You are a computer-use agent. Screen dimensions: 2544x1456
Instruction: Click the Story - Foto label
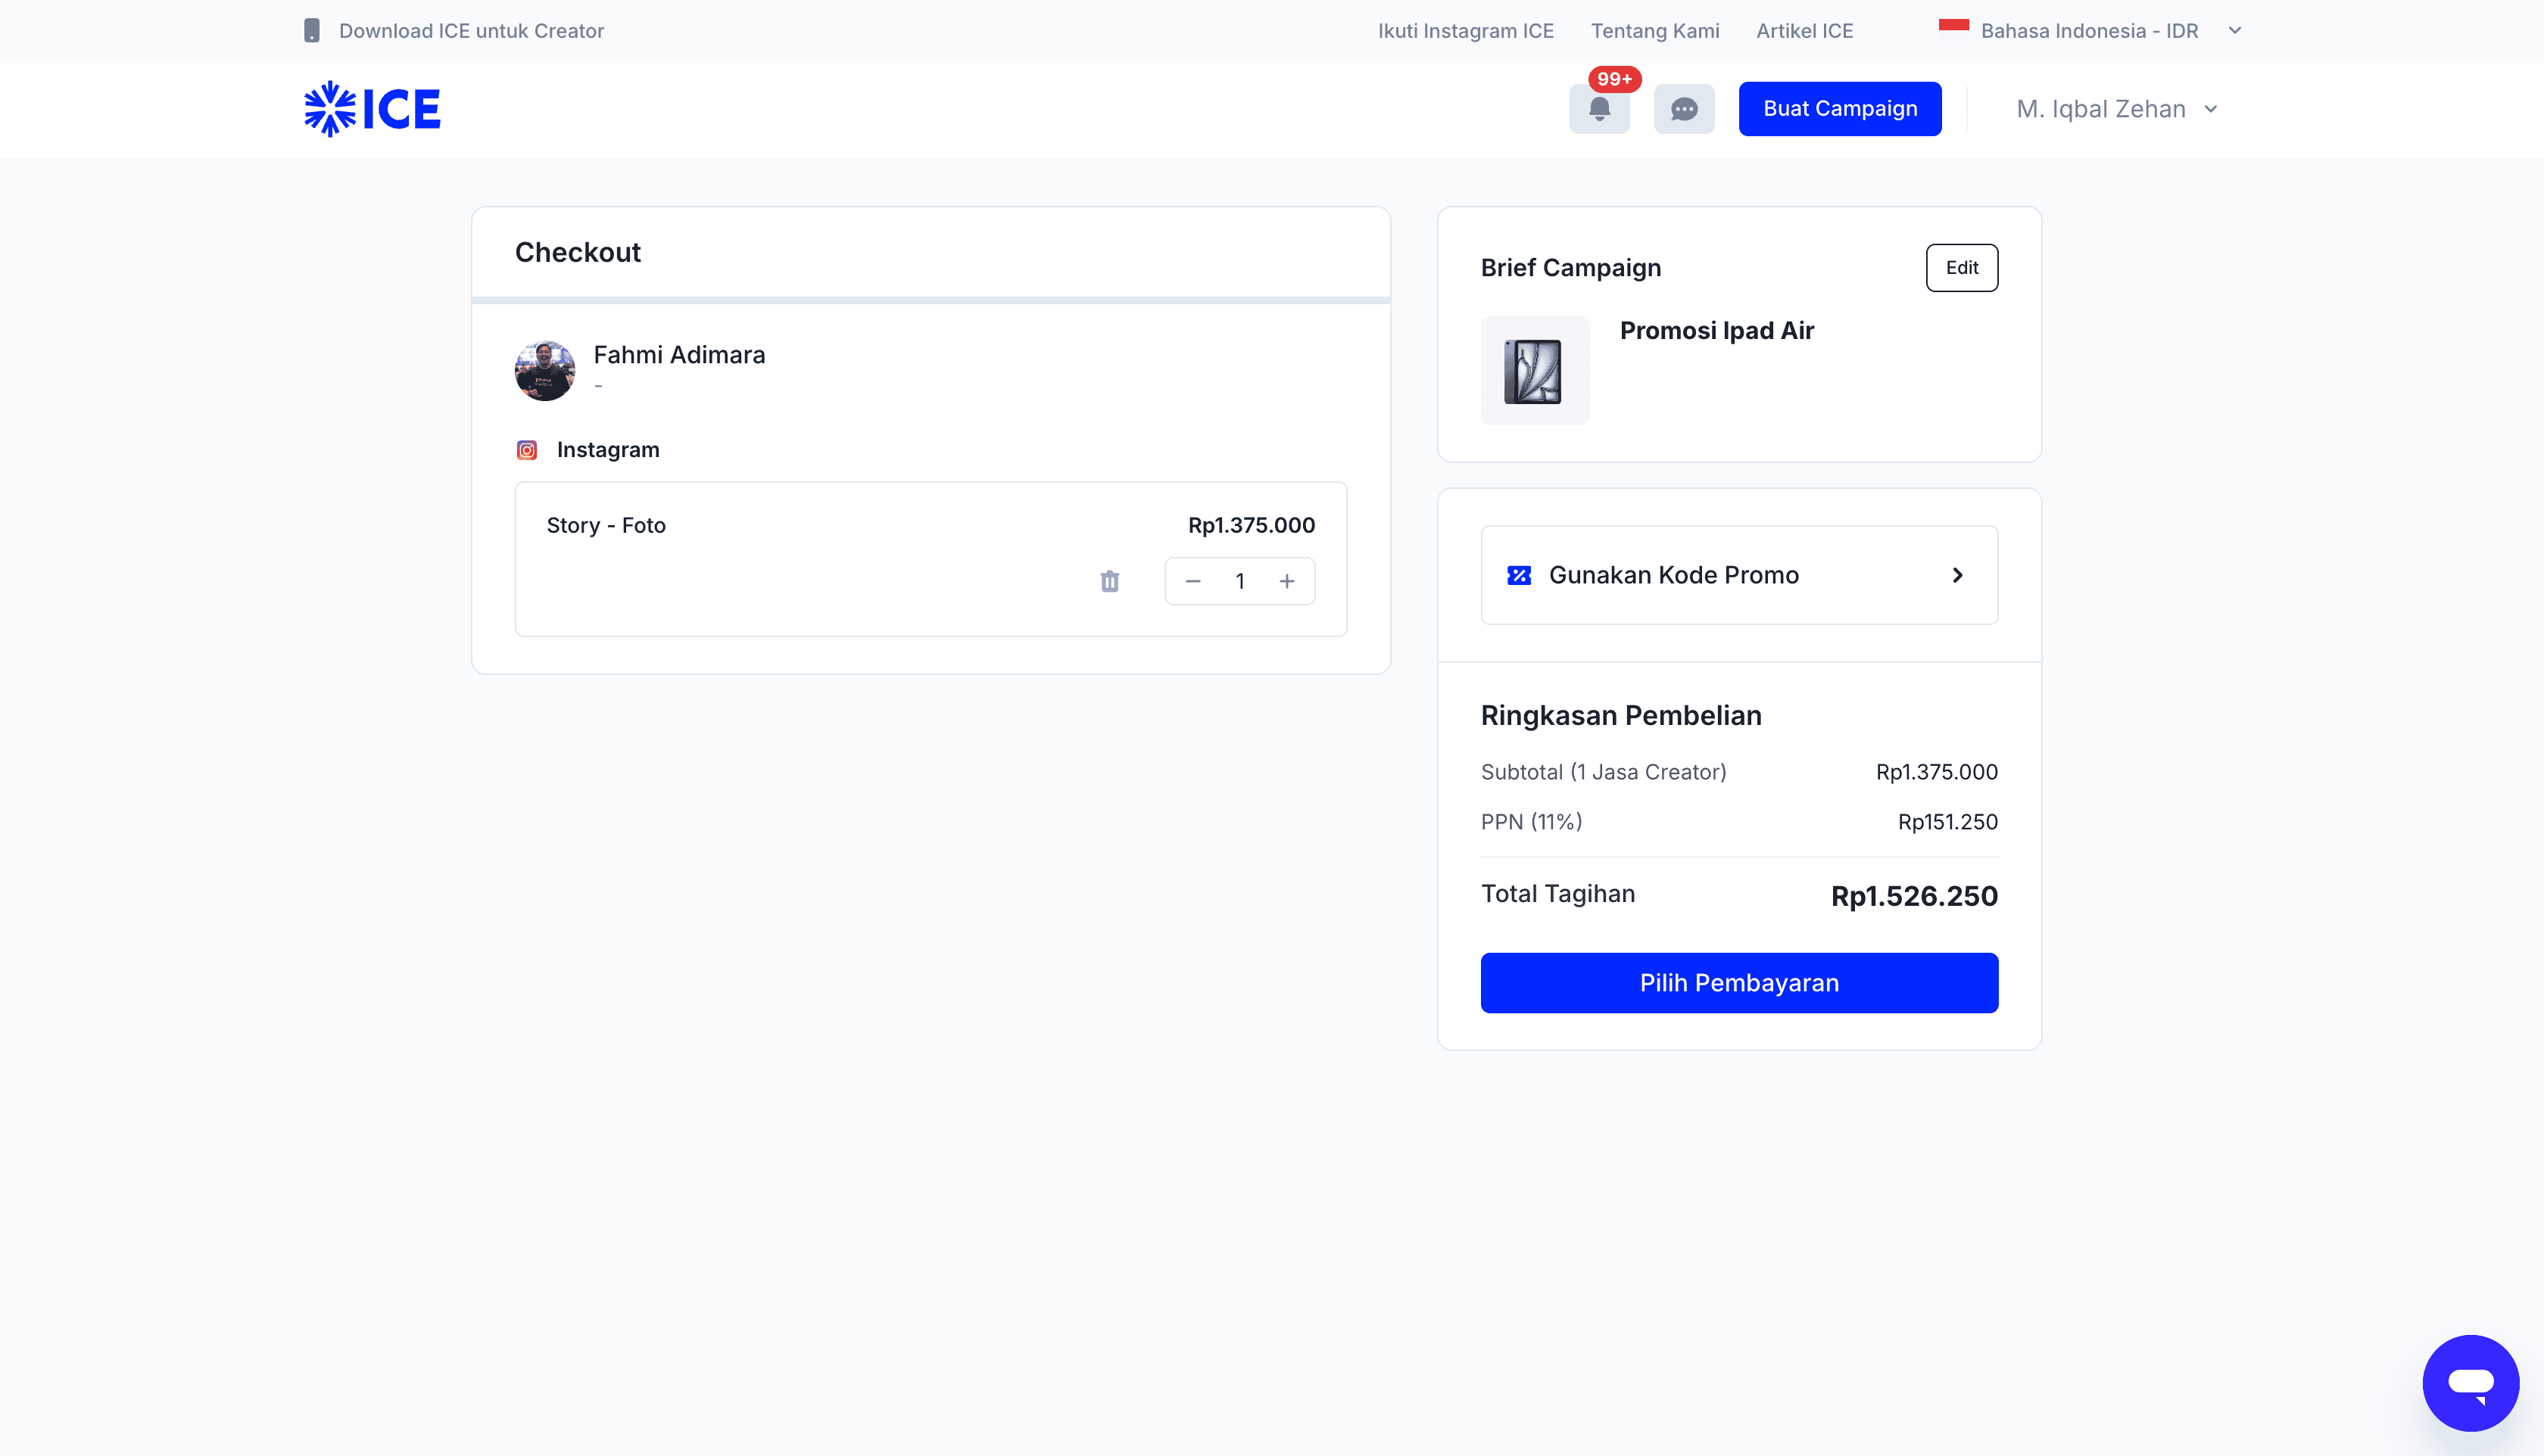pos(605,526)
